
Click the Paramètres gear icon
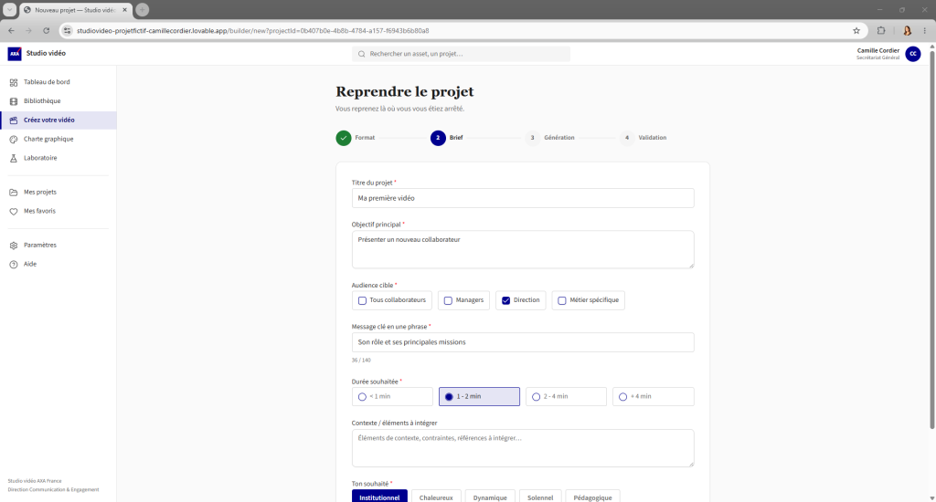14,246
